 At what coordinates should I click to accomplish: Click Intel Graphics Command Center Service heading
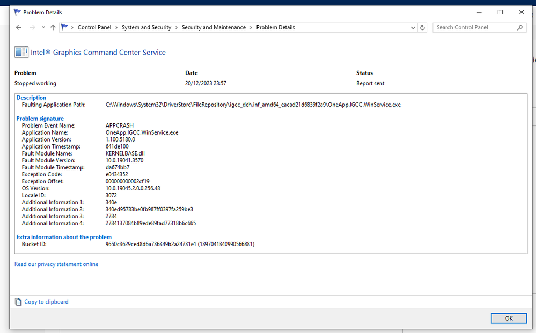(x=98, y=52)
